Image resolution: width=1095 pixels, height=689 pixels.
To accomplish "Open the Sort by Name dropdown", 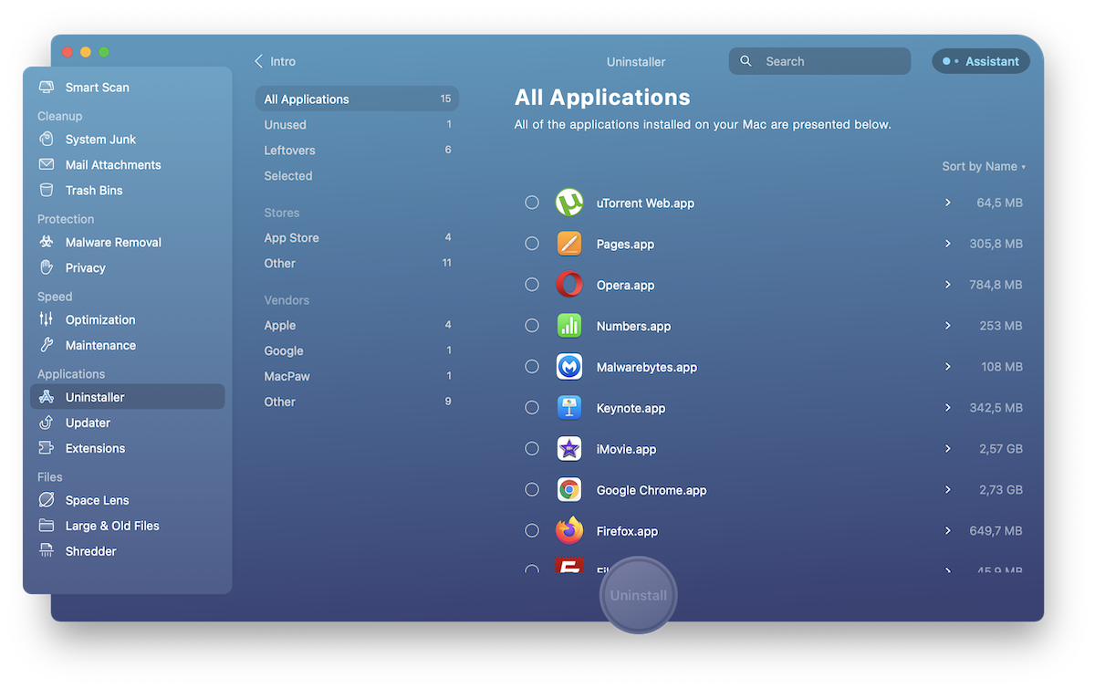I will pos(984,166).
